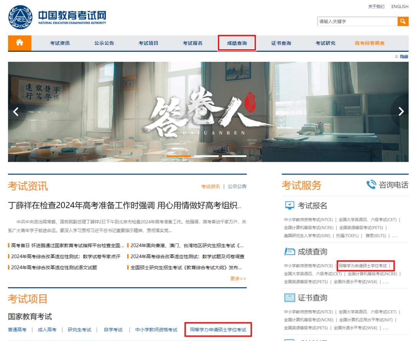Collapse the banner using 隐藏 toggle
Viewport: 414px width, 341px height.
[402, 57]
